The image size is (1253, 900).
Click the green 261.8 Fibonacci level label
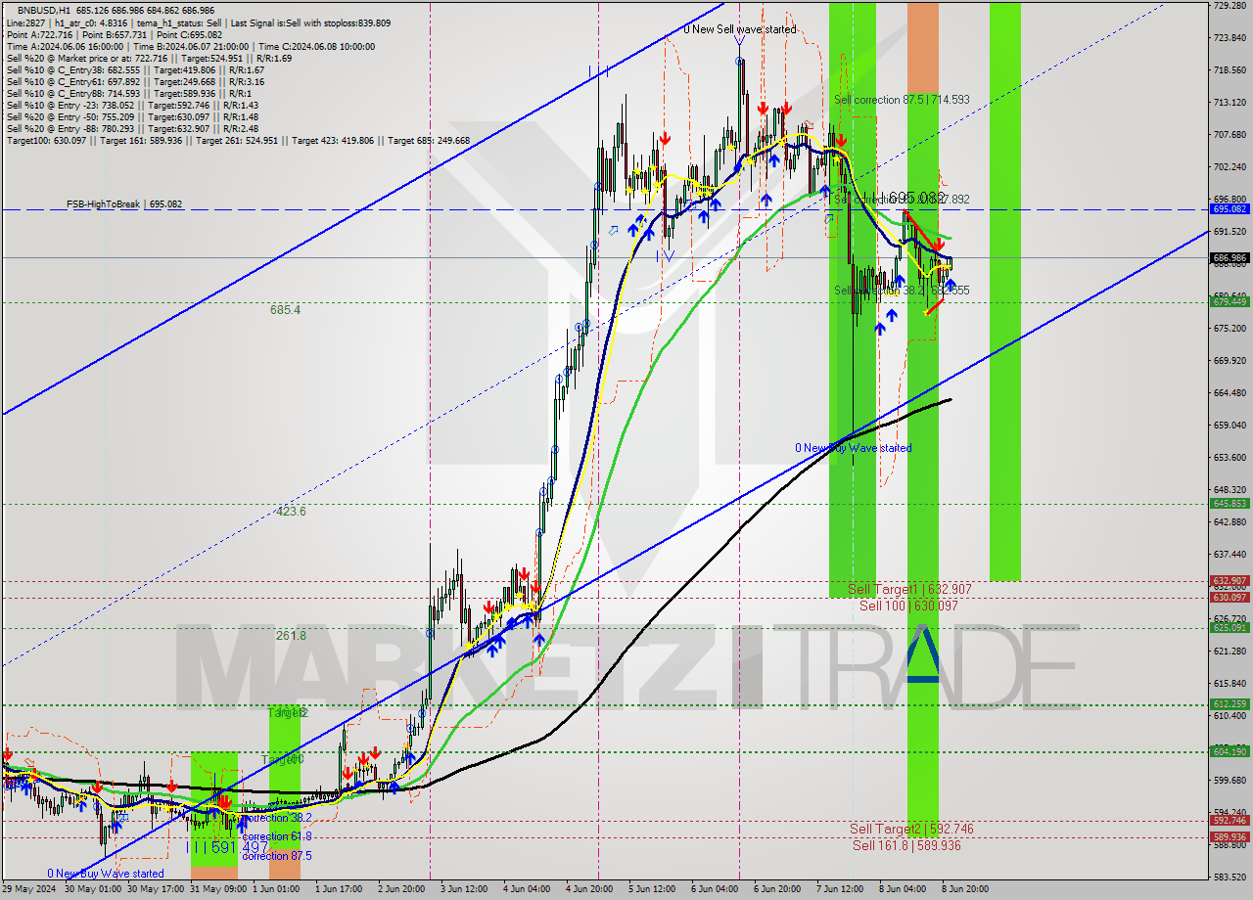coord(291,636)
